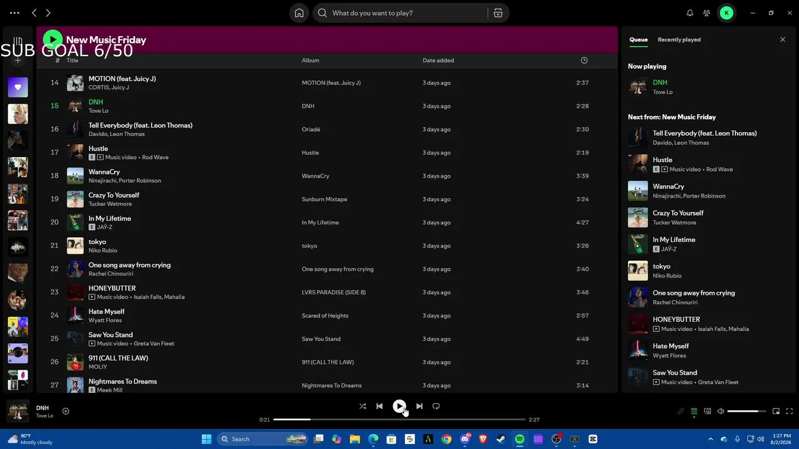799x449 pixels.
Task: Select One song away from crying track
Action: (129, 265)
